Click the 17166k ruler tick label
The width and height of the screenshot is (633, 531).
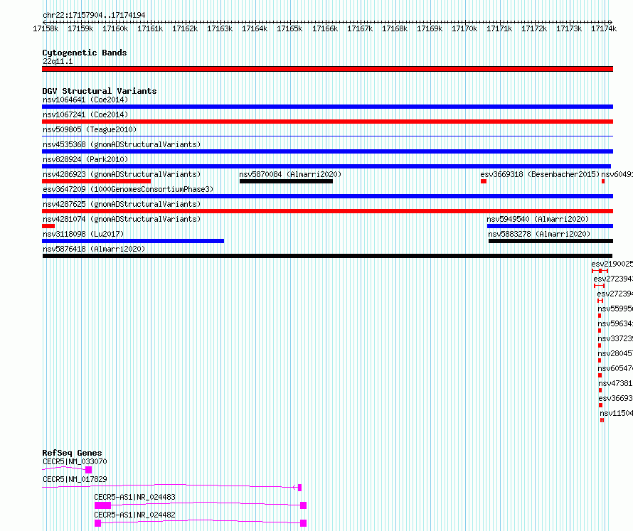[325, 28]
